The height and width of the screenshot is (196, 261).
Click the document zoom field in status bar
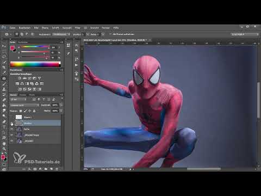tap(86, 169)
